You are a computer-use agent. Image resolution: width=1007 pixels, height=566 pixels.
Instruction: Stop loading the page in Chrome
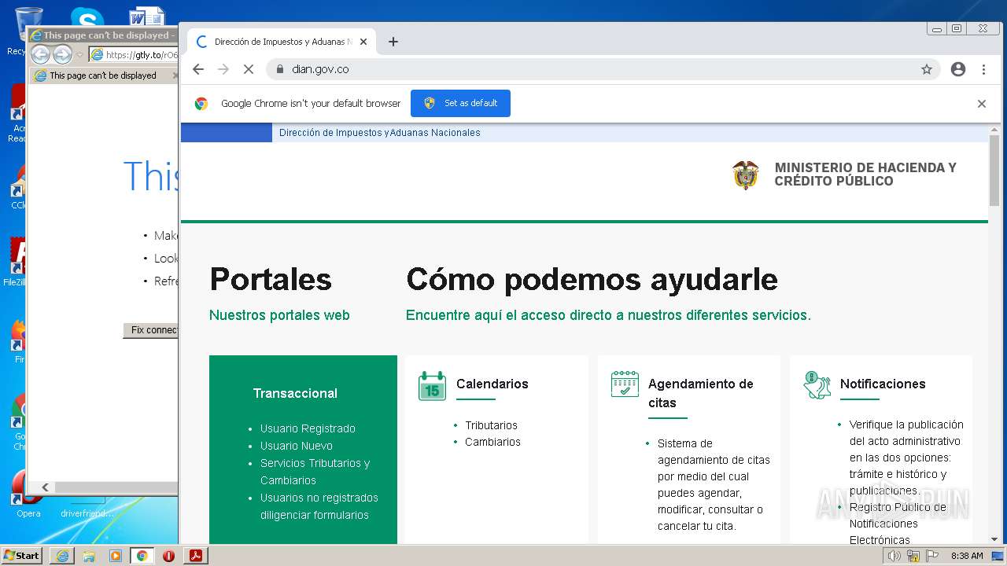[248, 69]
